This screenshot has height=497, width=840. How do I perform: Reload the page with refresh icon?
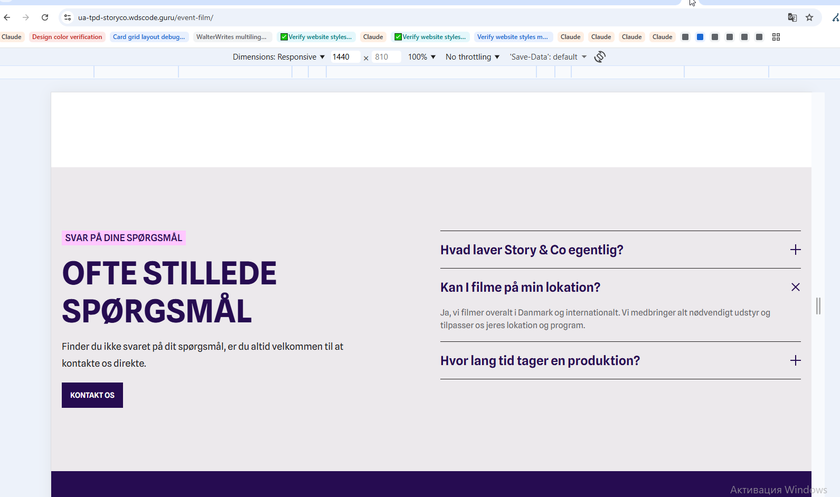(x=45, y=17)
